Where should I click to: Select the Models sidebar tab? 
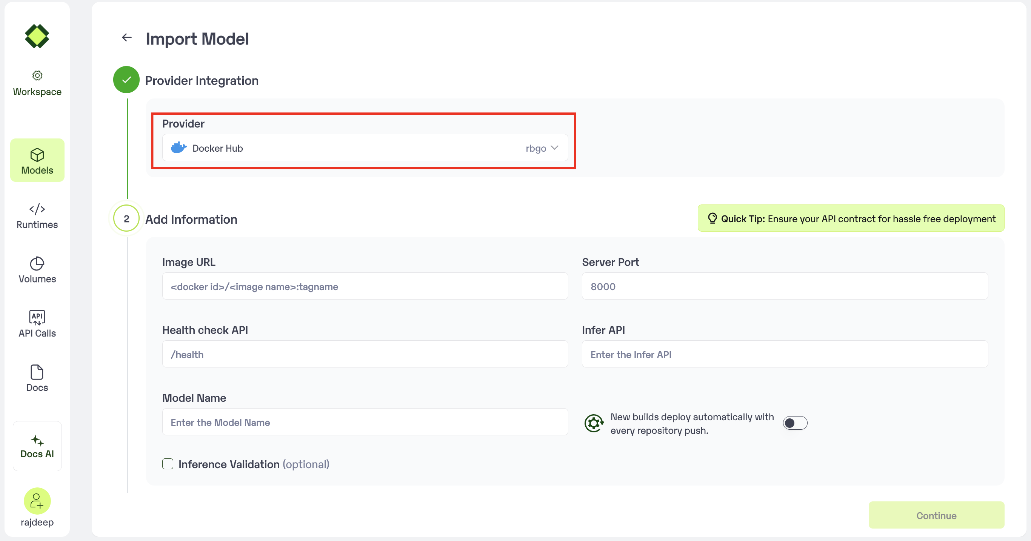pyautogui.click(x=37, y=160)
